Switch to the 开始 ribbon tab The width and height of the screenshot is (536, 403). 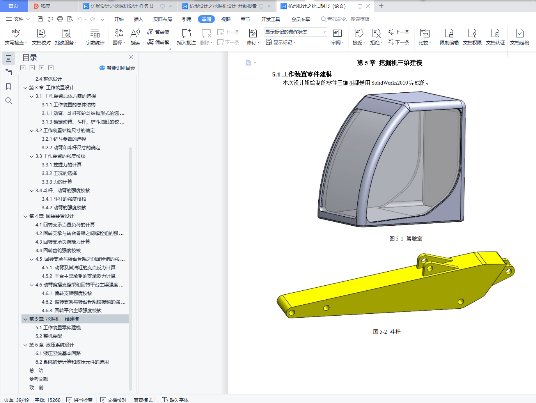point(119,19)
